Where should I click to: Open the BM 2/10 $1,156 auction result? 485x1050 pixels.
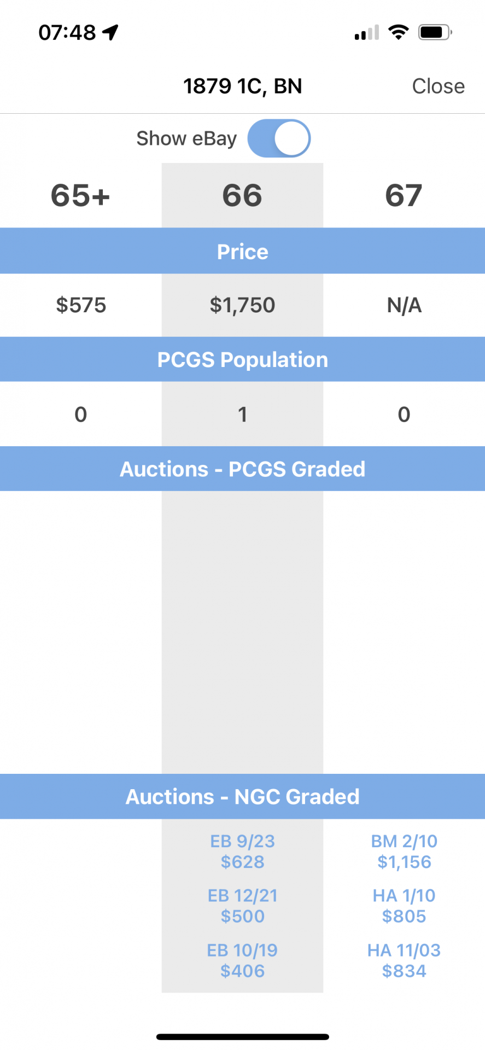click(x=404, y=851)
